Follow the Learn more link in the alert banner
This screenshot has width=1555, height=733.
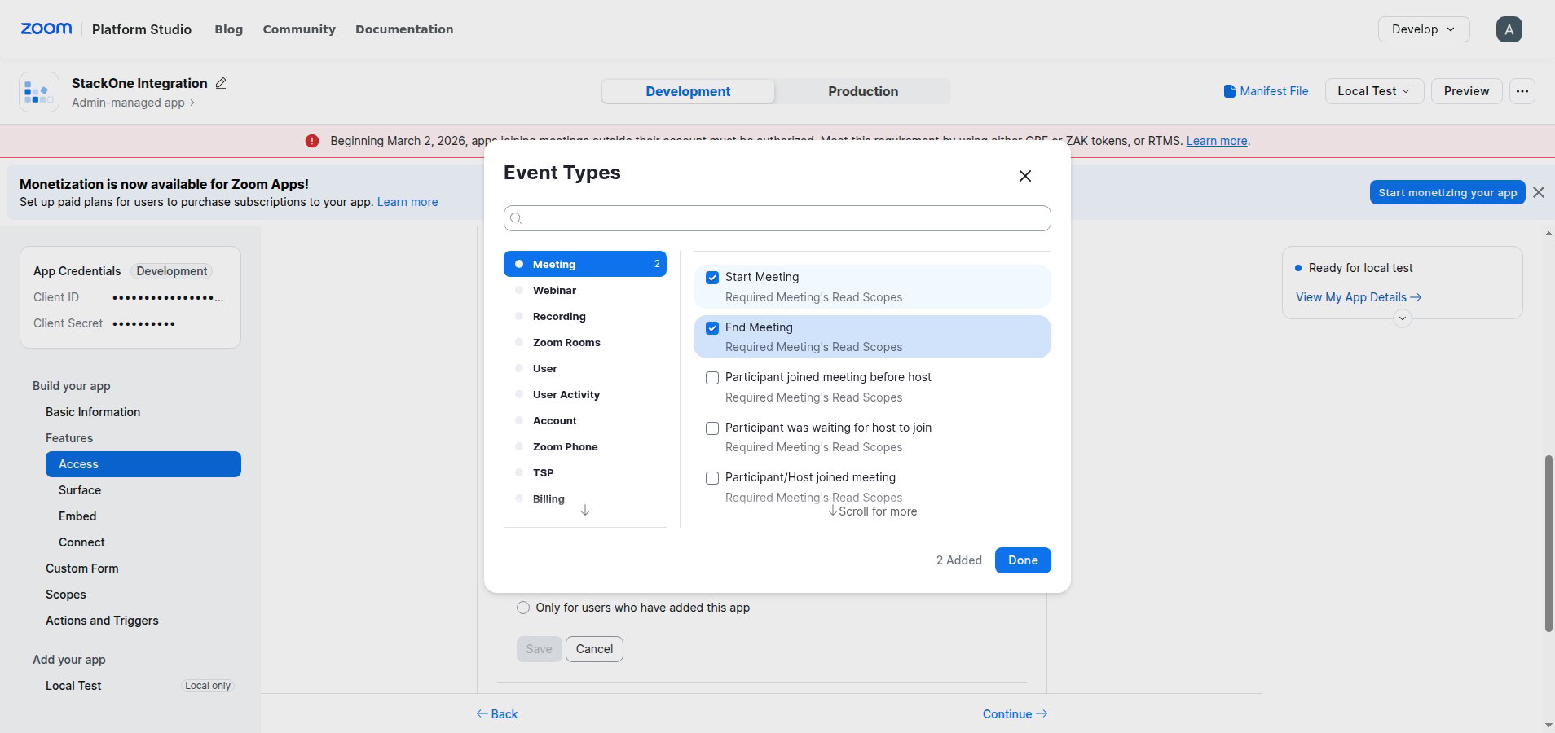[x=1217, y=141]
